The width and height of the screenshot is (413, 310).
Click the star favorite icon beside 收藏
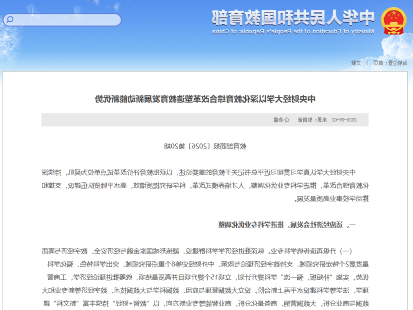(x=287, y=120)
